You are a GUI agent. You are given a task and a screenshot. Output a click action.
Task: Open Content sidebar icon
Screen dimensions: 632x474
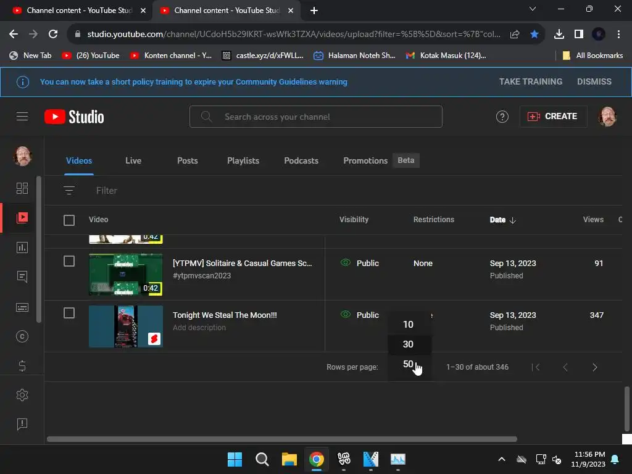(x=22, y=218)
